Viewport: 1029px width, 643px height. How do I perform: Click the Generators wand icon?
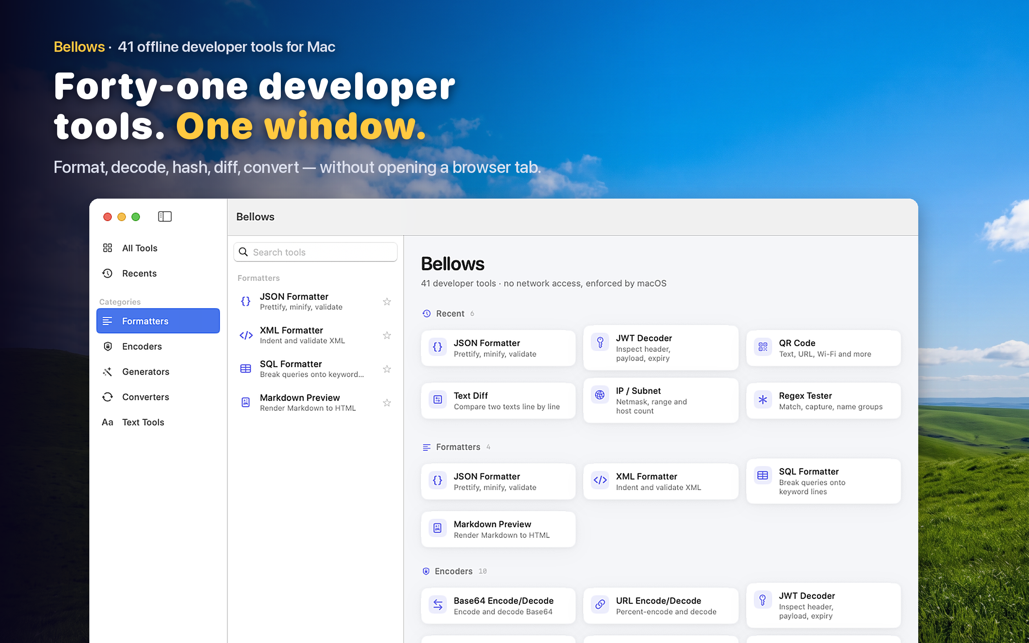[108, 372]
